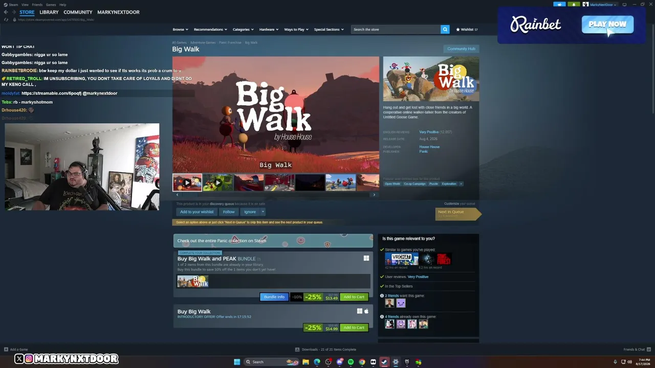
Task: Open the Games menu
Action: (51, 5)
